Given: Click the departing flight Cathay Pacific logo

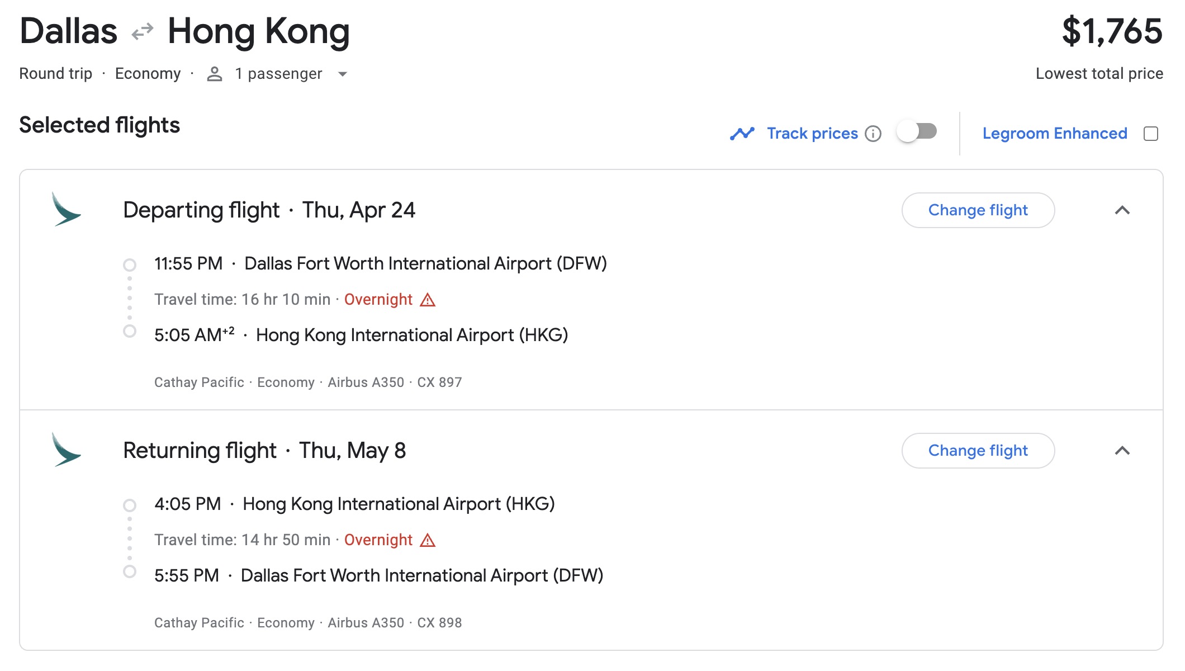Looking at the screenshot, I should [66, 210].
